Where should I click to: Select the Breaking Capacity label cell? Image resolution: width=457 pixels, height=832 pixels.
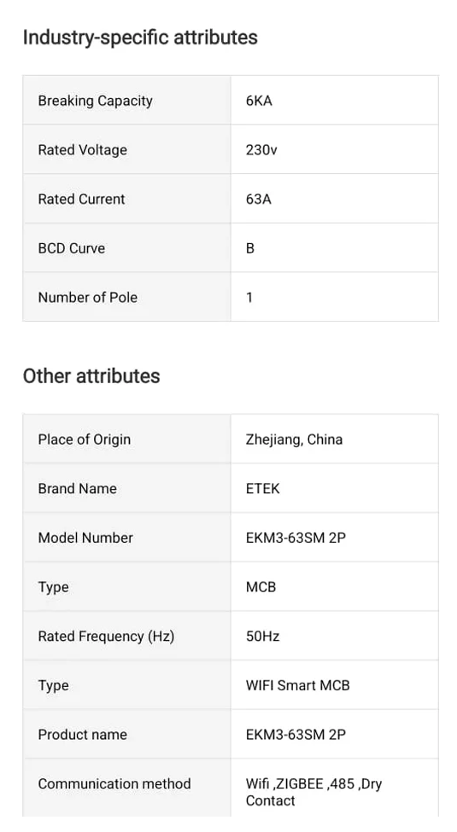[x=126, y=101]
